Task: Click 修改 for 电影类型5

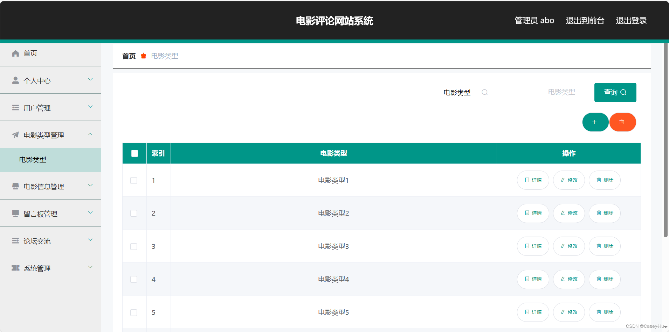Action: coord(569,312)
